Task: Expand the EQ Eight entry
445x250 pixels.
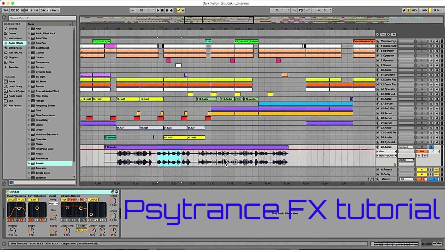Action: tap(29, 77)
